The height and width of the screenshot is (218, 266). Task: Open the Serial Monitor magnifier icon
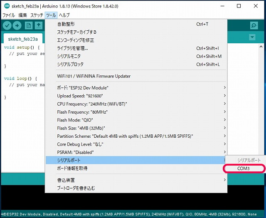(254, 26)
